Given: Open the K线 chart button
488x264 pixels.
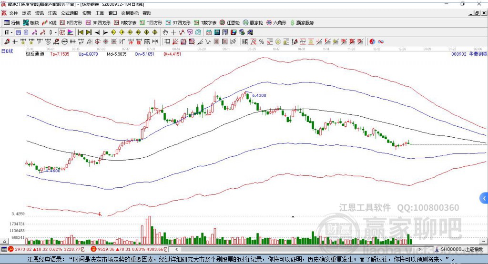Looking at the screenshot, I should click(x=49, y=22).
